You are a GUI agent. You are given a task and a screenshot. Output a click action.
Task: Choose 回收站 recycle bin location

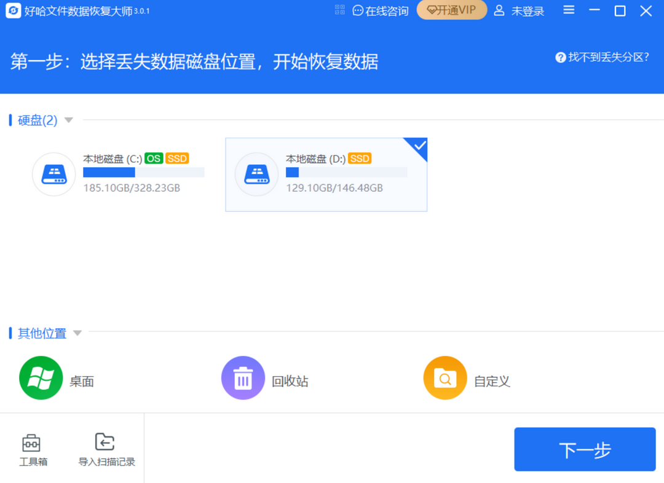[243, 378]
